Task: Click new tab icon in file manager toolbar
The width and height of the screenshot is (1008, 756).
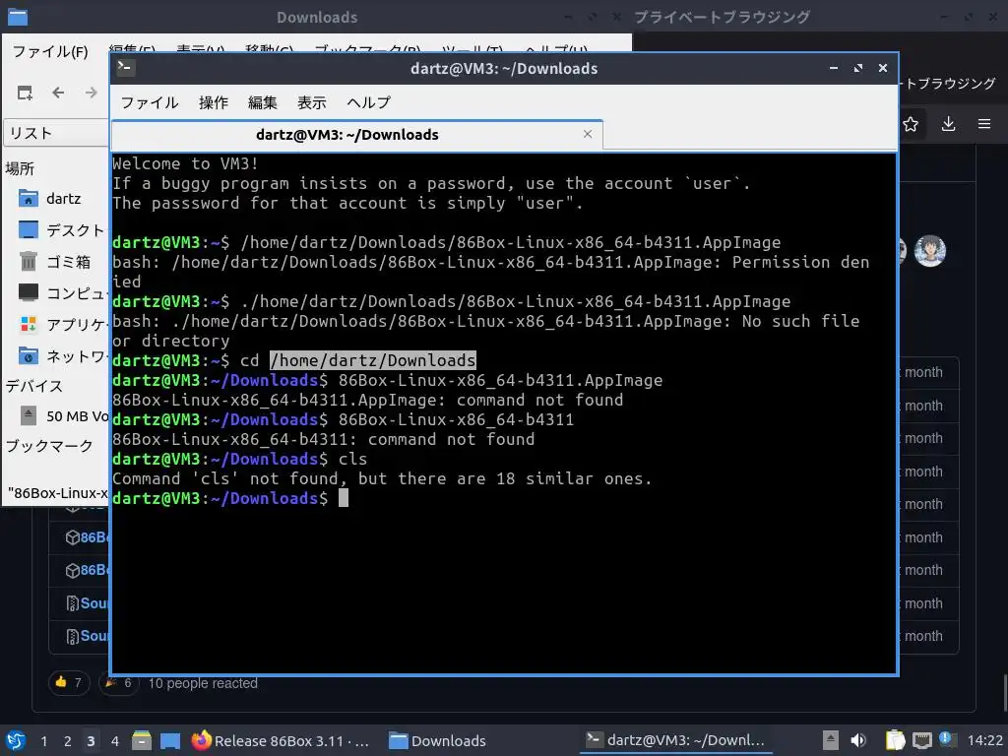Action: pos(25,93)
